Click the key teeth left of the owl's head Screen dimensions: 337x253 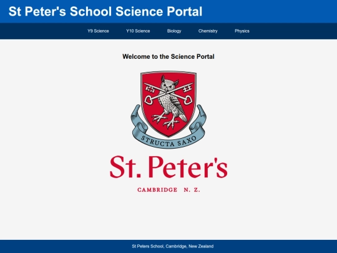[x=150, y=89]
